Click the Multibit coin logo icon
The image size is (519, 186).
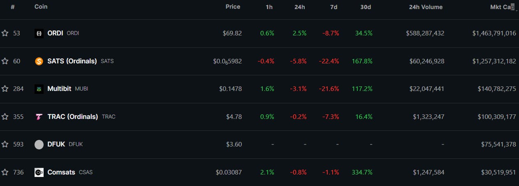click(x=39, y=89)
